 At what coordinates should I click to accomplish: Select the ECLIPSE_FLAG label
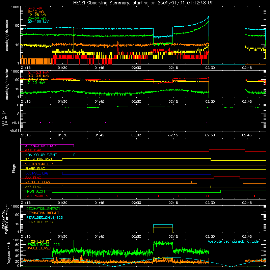coord(37,173)
